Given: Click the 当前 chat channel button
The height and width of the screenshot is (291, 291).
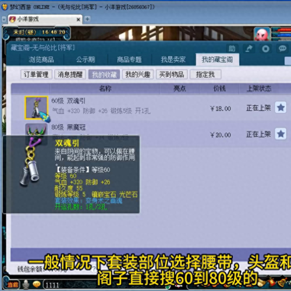Looking at the screenshot, I should pos(13,285).
